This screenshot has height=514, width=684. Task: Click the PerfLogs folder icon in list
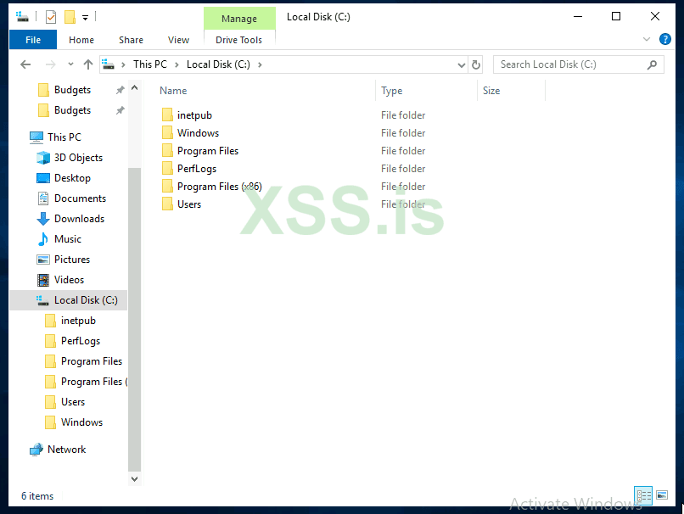point(167,169)
